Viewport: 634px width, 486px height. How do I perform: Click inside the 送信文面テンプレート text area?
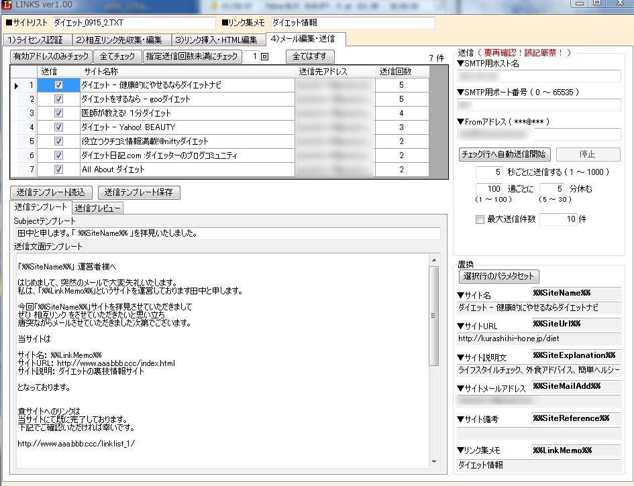pyautogui.click(x=222, y=361)
